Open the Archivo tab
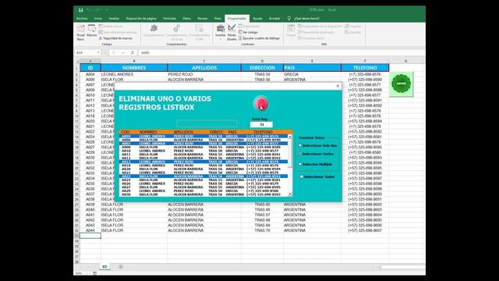 tap(82, 19)
